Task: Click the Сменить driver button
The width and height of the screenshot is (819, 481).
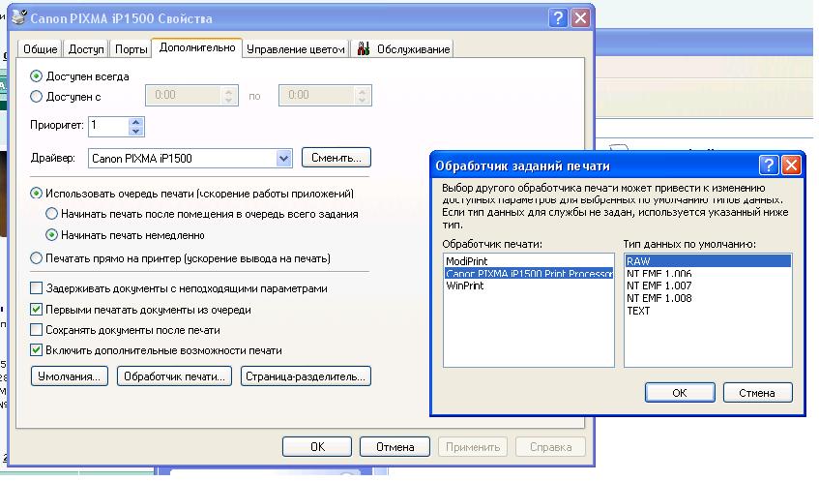Action: (x=336, y=158)
